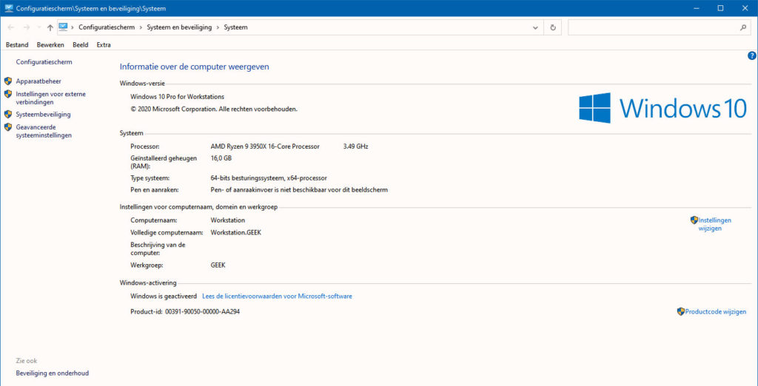
Task: Click the shield icon beside Apparaatbeheer
Action: [x=7, y=81]
